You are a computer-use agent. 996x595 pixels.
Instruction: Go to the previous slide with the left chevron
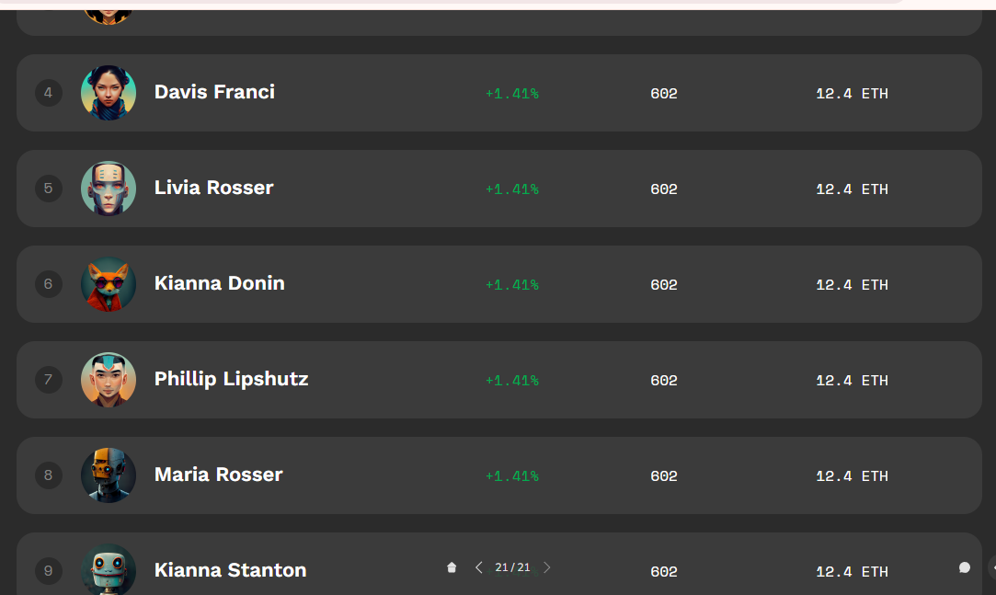[479, 567]
